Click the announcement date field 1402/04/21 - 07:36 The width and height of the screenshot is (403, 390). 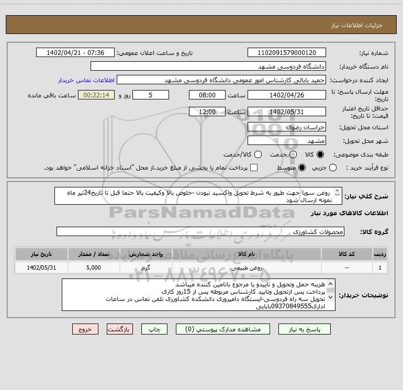(x=75, y=52)
